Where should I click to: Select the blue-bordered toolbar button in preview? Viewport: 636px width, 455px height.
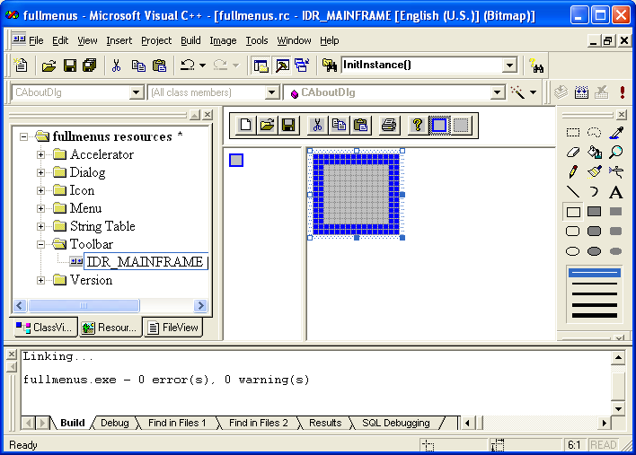coord(439,126)
